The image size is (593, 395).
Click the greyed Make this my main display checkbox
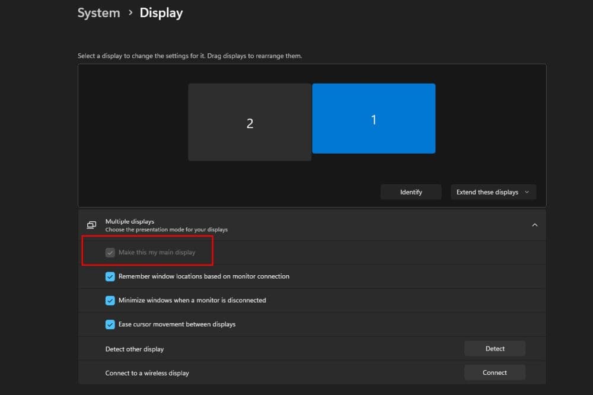pyautogui.click(x=110, y=253)
